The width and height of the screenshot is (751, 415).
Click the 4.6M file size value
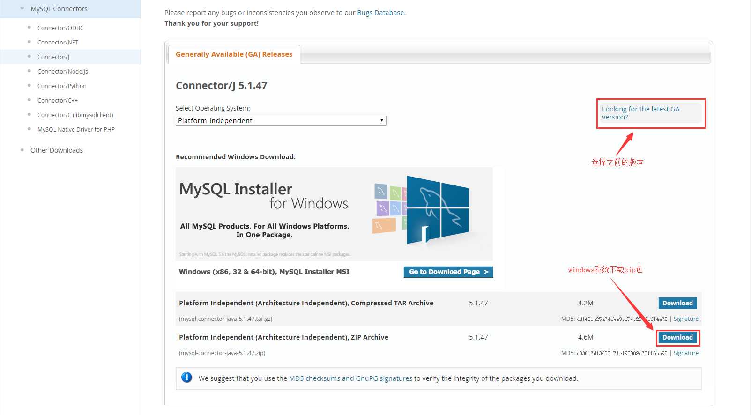click(x=586, y=337)
